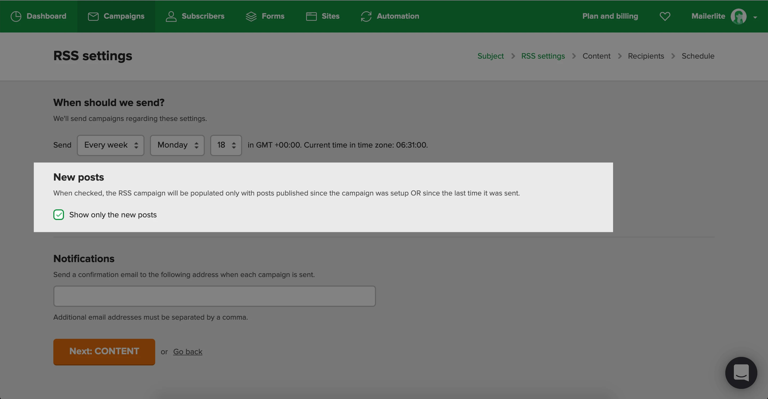Click the Mailerlite account avatar
Screen dimensions: 768x399
point(738,16)
